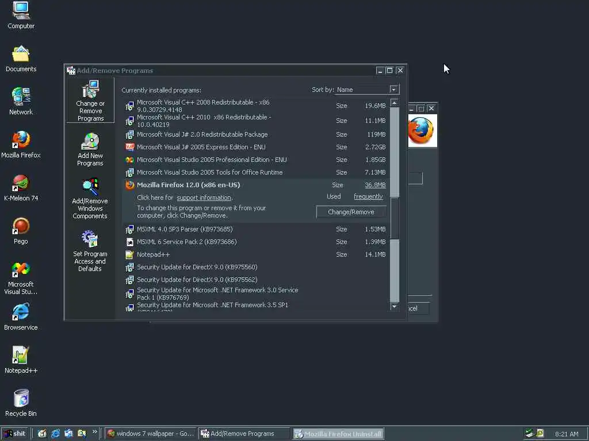589x441 pixels.
Task: Click the program list scrollbar thumb
Action: coord(394,218)
